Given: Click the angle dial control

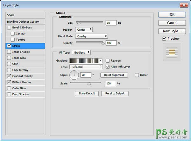Looking at the screenshot, I should coord(74,75).
